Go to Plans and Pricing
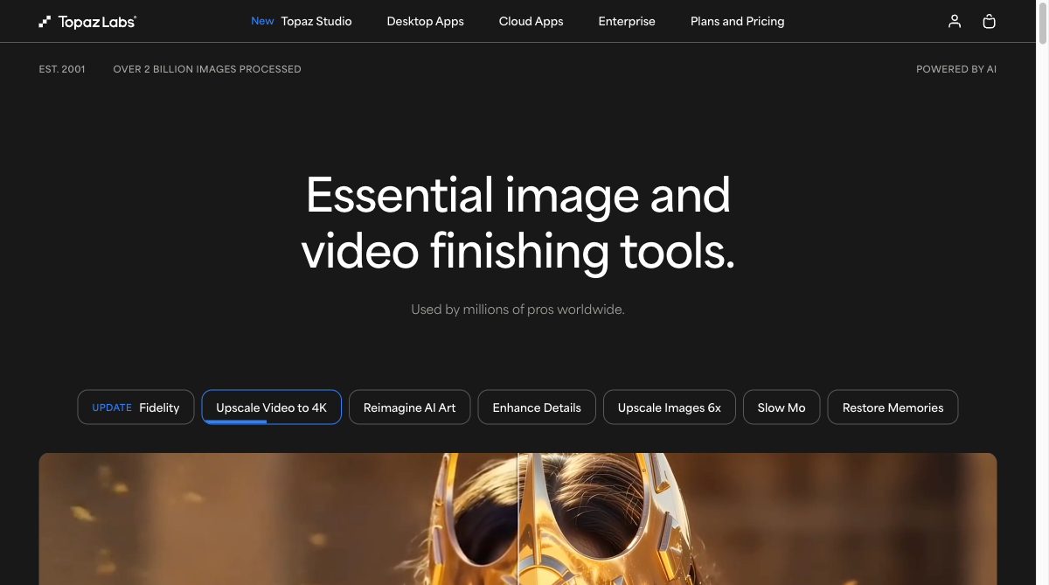Screen dimensions: 1049x585 [737, 21]
